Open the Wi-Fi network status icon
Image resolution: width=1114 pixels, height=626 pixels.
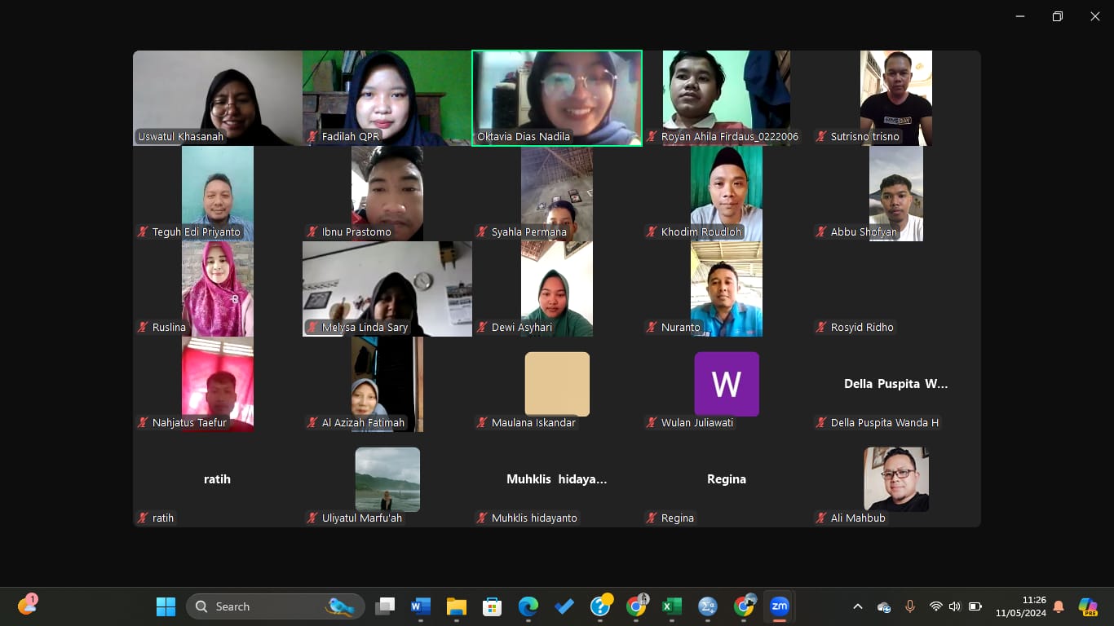click(935, 606)
